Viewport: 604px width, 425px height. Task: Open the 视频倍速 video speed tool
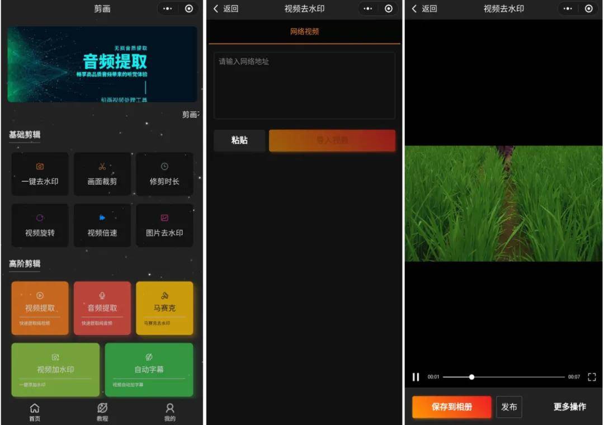pos(102,225)
